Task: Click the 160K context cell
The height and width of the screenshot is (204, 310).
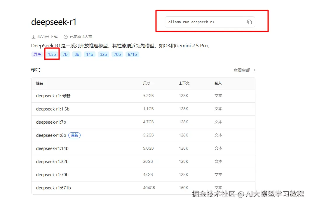Action: coord(184,188)
